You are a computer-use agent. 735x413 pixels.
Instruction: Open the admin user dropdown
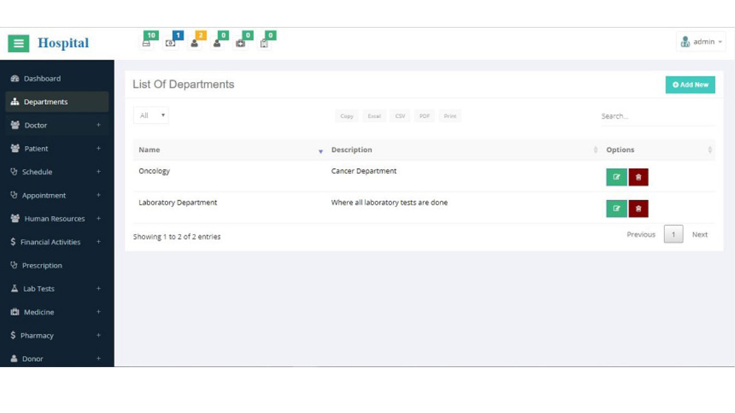(x=701, y=42)
